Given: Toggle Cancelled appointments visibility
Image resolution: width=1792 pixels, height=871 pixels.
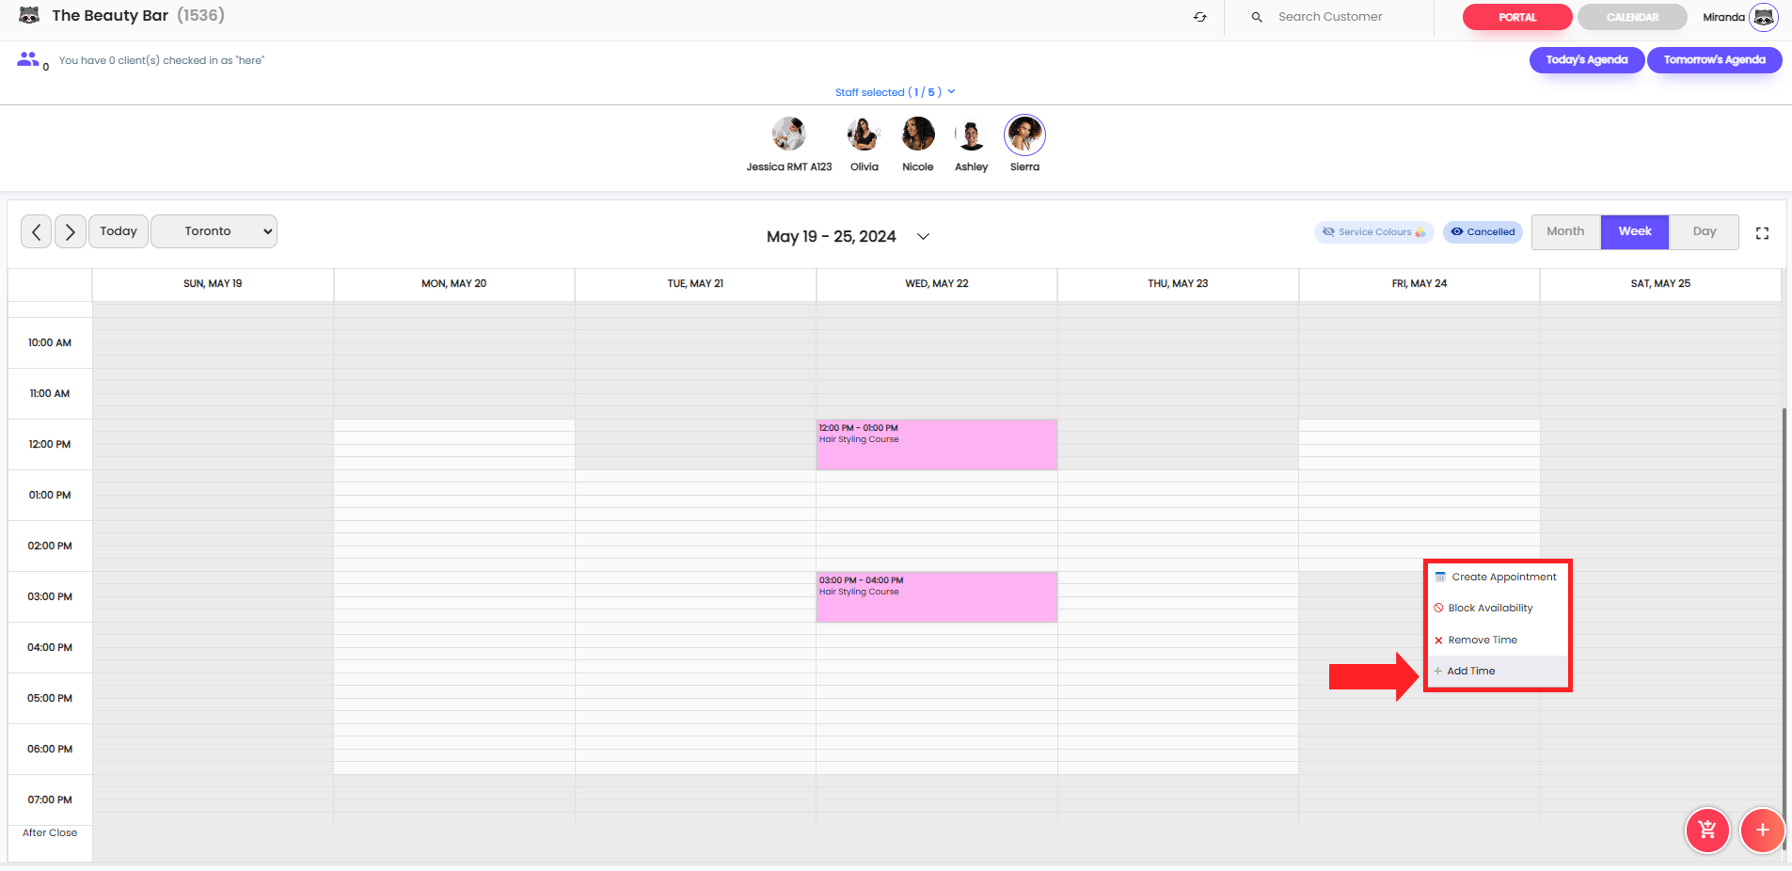Looking at the screenshot, I should click(x=1483, y=232).
